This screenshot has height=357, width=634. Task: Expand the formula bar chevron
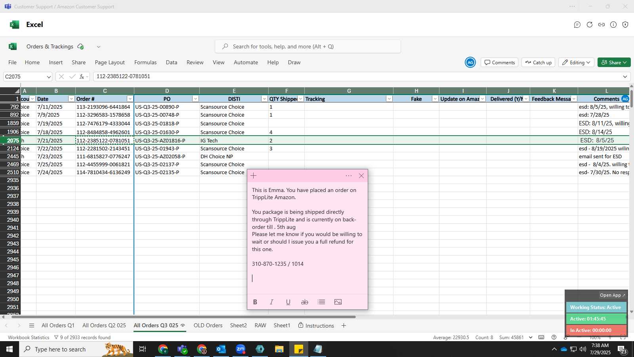pyautogui.click(x=625, y=77)
